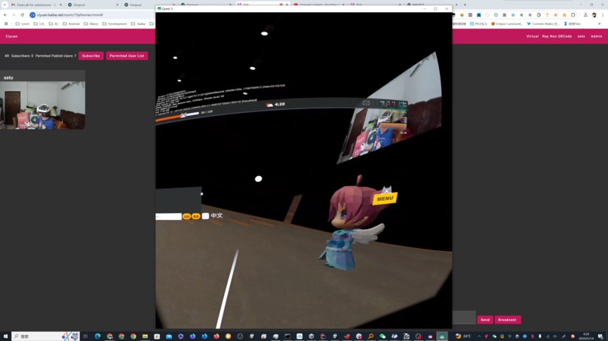Open the weather widget showing 24°C

463,336
